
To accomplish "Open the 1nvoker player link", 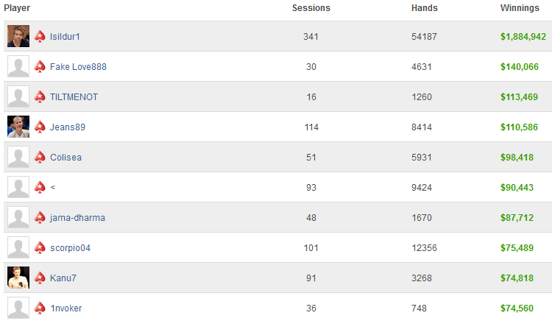I will (66, 308).
